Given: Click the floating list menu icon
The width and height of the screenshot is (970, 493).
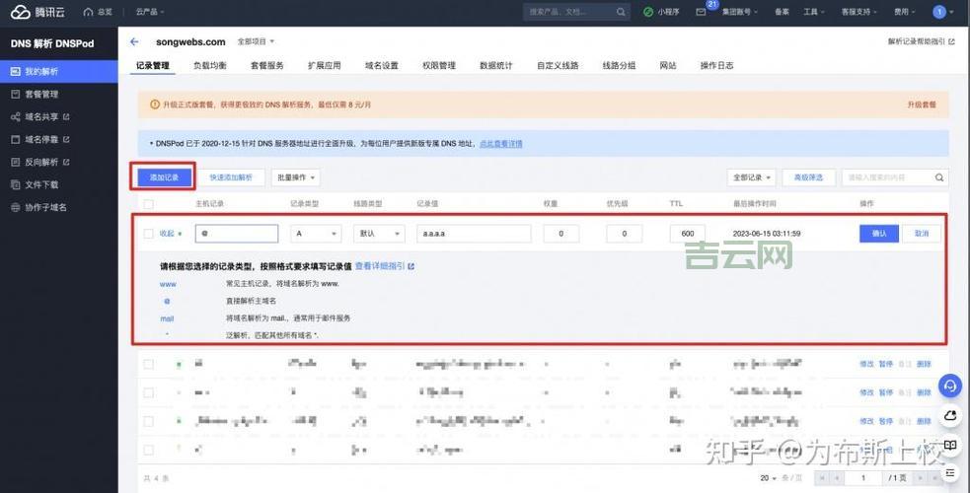Looking at the screenshot, I should click(x=950, y=472).
